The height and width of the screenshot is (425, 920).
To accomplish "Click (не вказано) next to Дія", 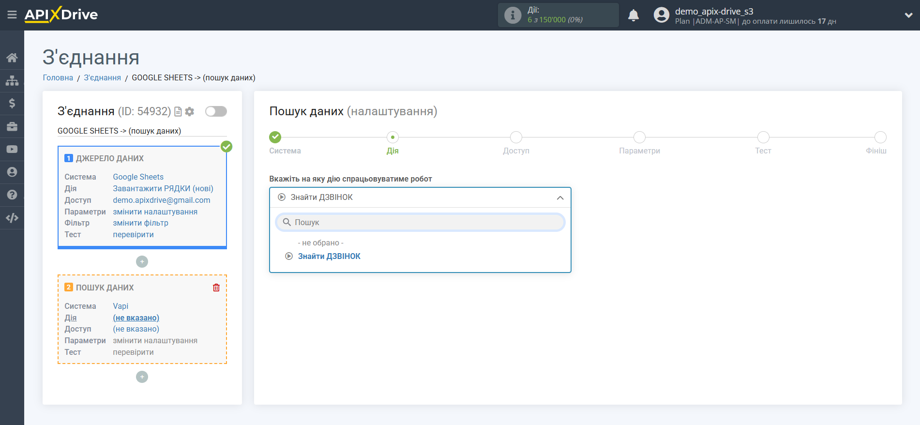I will coord(136,318).
